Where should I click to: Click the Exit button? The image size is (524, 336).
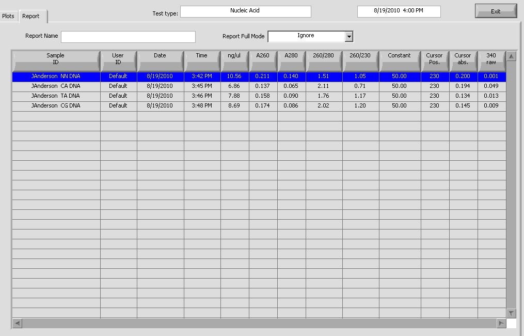(495, 11)
